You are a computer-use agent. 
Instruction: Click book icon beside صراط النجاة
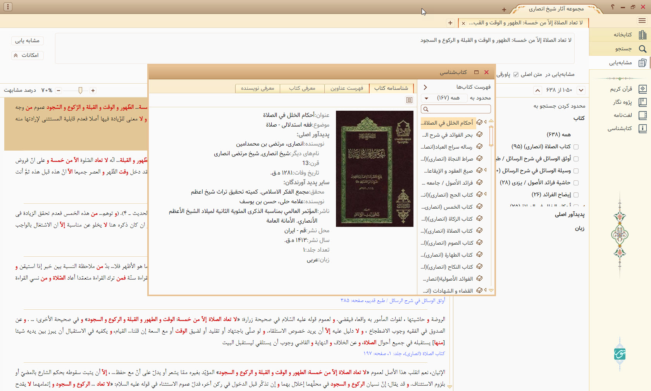[x=479, y=158]
